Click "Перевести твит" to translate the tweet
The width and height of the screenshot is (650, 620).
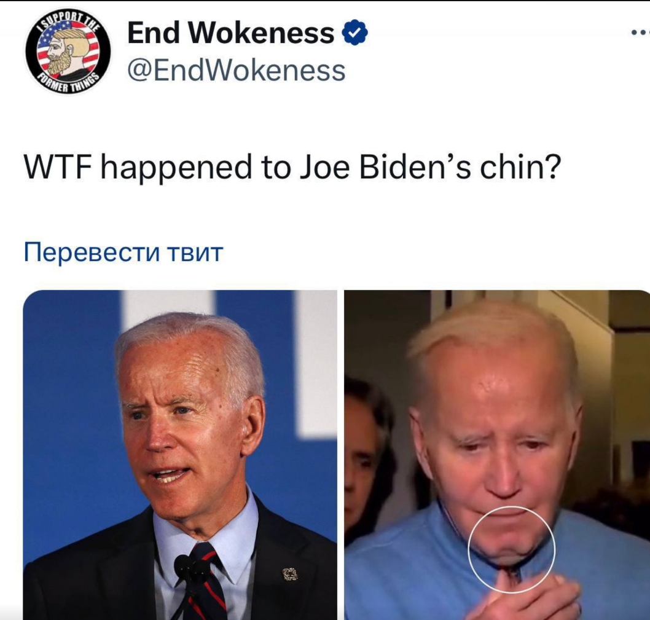tap(123, 252)
